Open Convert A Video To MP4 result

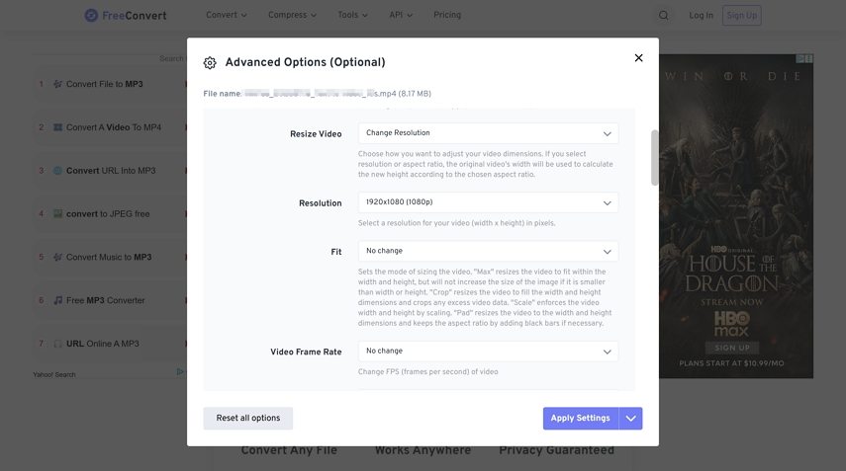tap(114, 127)
